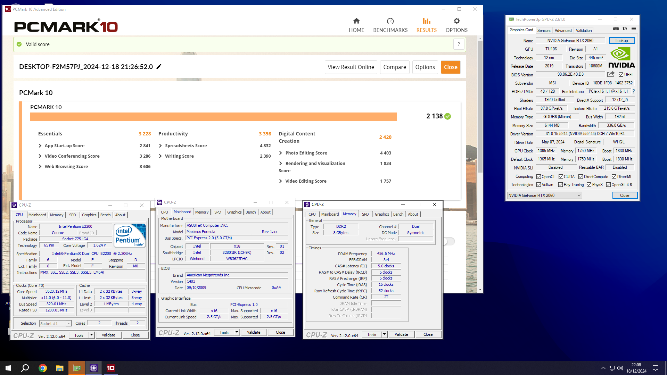The width and height of the screenshot is (667, 375).
Task: Toggle the Vulkan checkbox
Action: coord(538,185)
